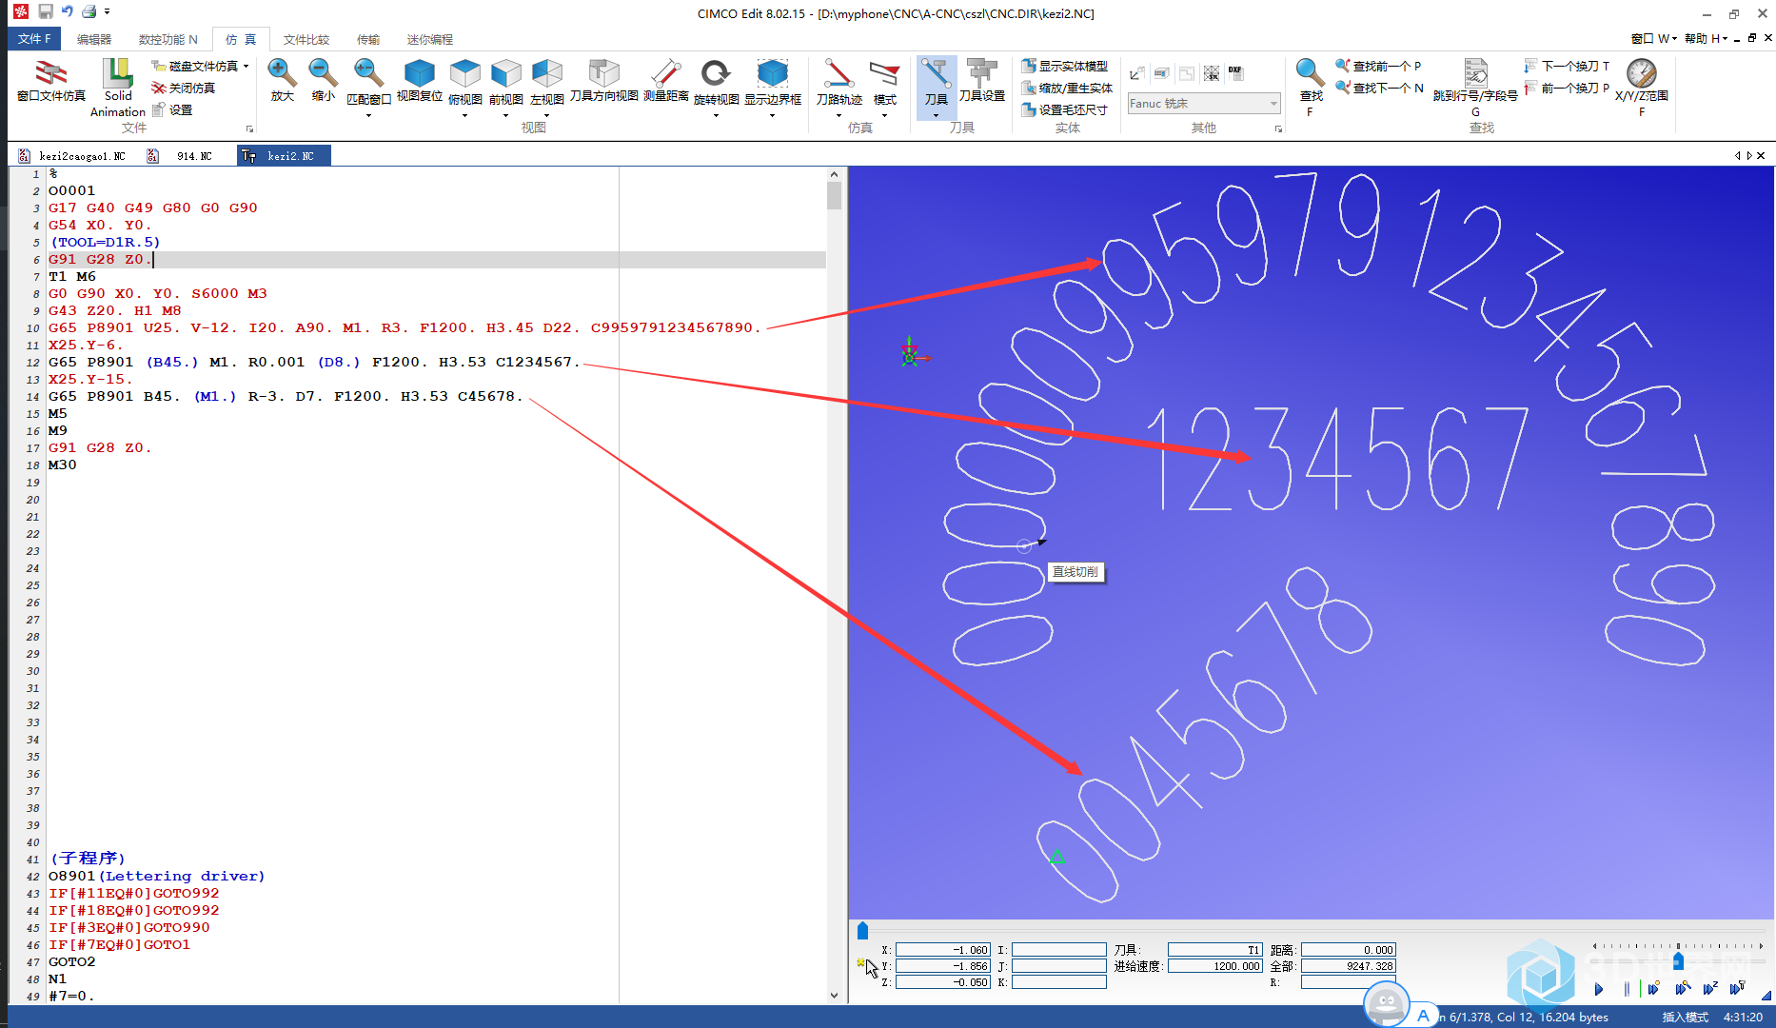Open the 窗口 W menu
This screenshot has height=1028, width=1776.
tap(1654, 38)
